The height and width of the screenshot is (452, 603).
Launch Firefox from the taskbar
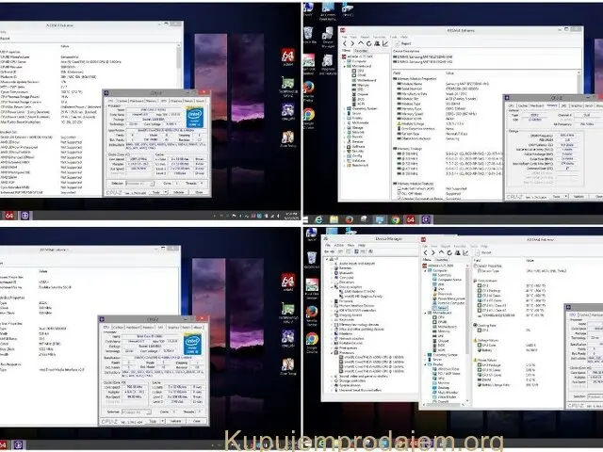coord(349,218)
